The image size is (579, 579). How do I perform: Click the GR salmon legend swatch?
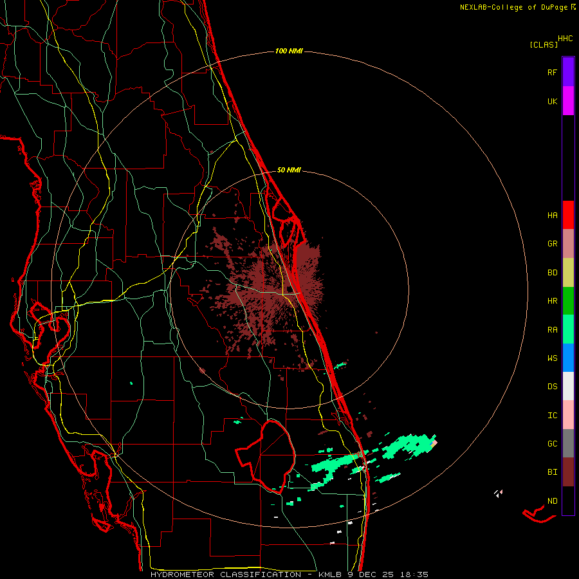pyautogui.click(x=568, y=244)
